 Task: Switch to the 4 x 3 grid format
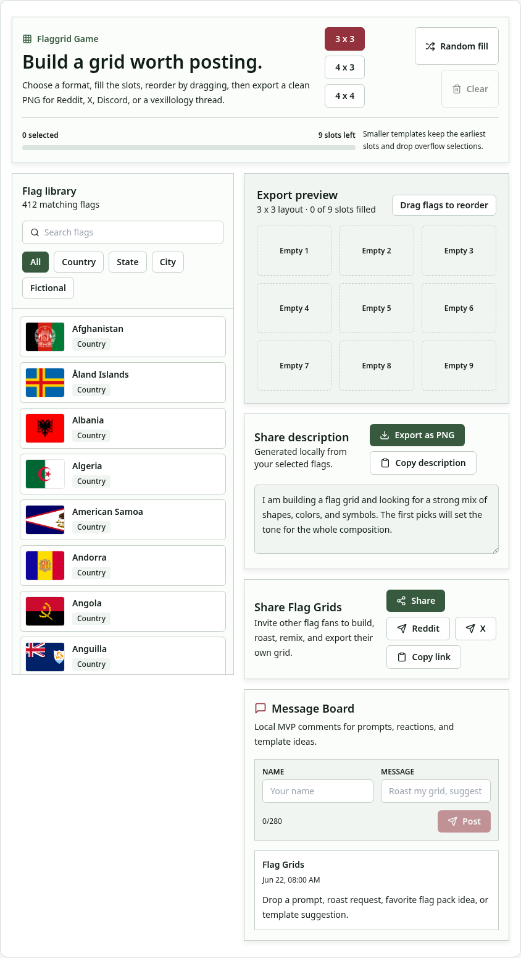point(344,67)
